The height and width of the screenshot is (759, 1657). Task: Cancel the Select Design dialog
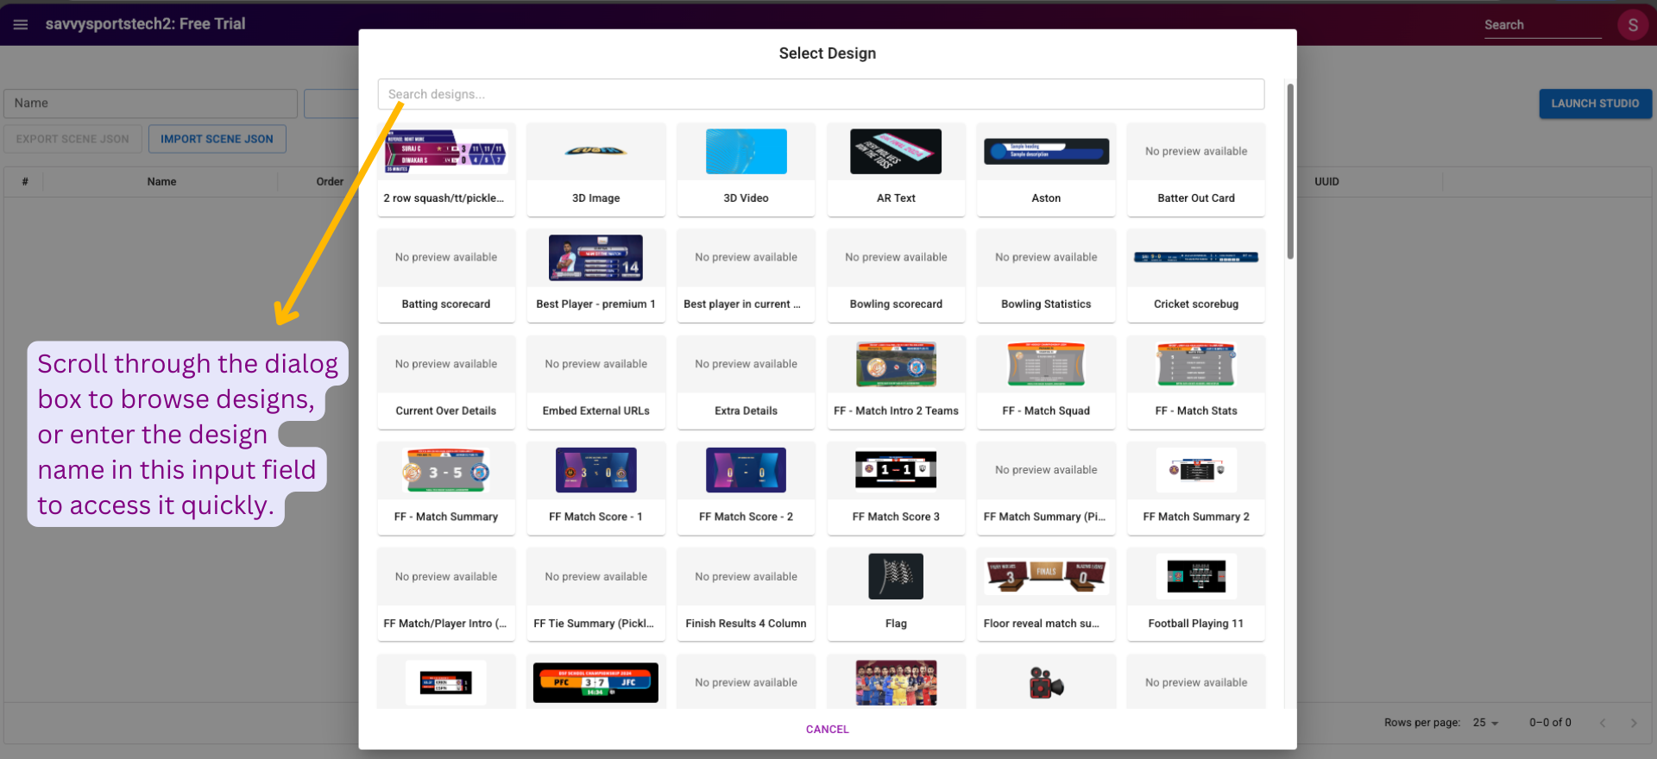(x=827, y=729)
